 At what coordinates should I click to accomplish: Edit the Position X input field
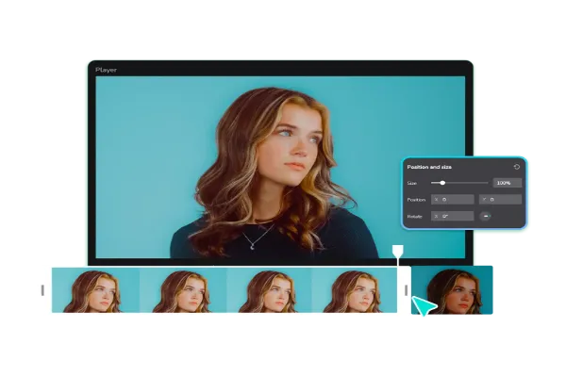click(452, 200)
